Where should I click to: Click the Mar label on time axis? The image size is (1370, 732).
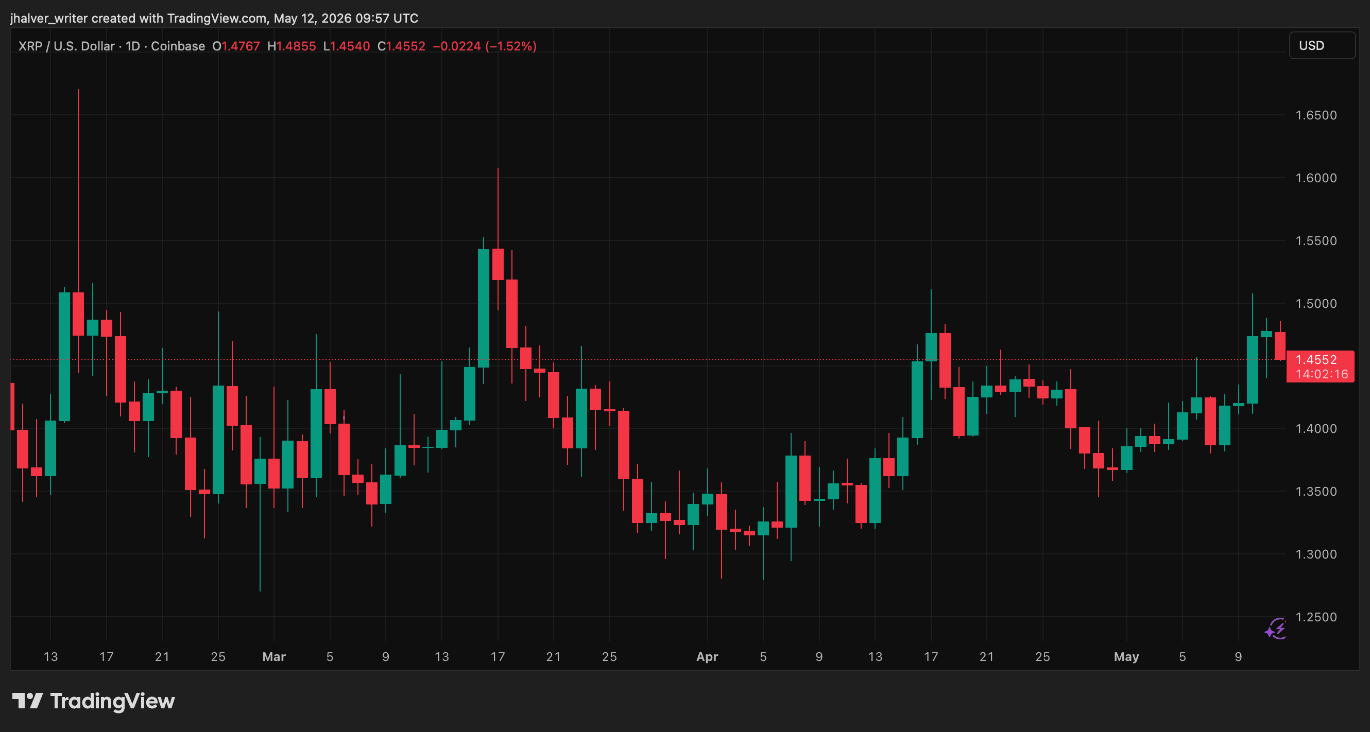point(274,657)
